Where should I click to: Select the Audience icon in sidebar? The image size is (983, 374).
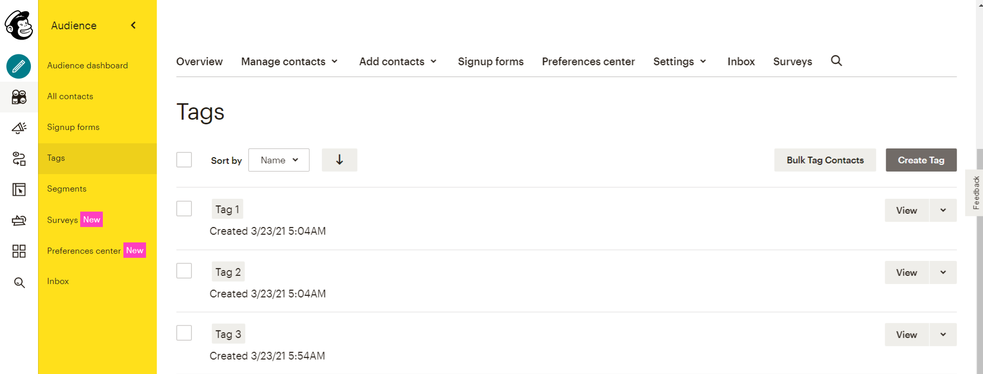(19, 97)
